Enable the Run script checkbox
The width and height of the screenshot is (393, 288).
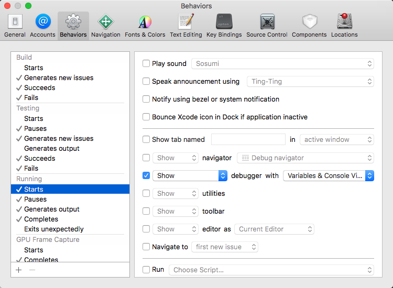point(146,270)
